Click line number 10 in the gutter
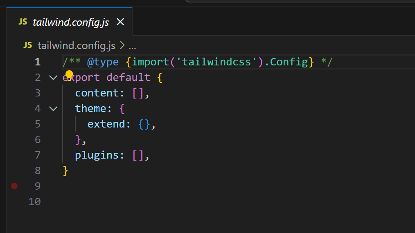This screenshot has height=233, width=415. pyautogui.click(x=35, y=202)
